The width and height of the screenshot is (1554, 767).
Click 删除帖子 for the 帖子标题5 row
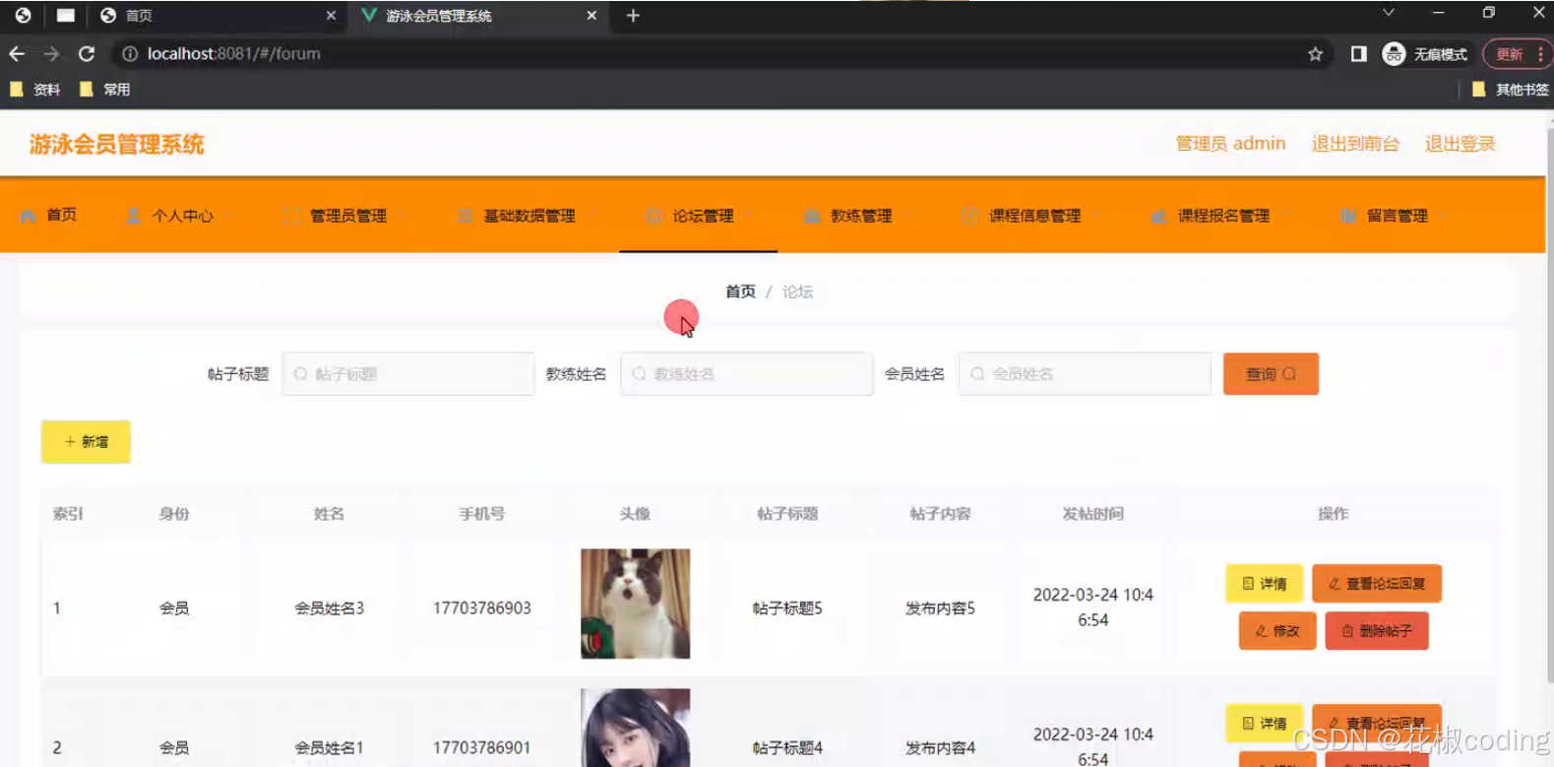coord(1376,631)
